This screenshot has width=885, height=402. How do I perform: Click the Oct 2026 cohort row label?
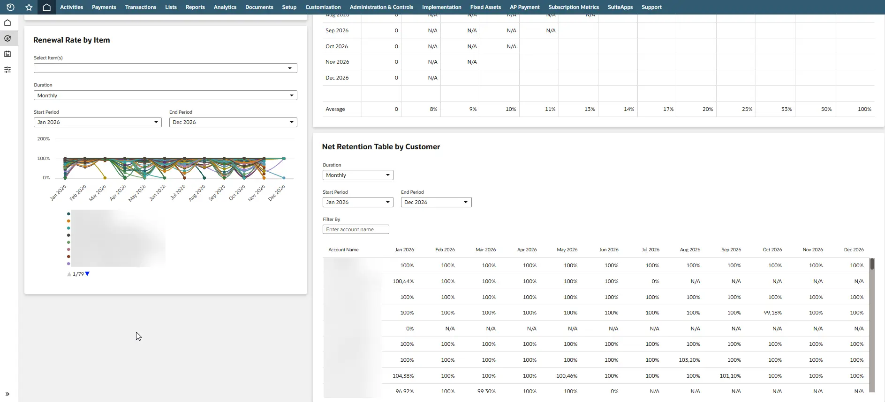[337, 46]
